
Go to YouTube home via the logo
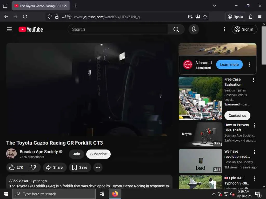[31, 30]
